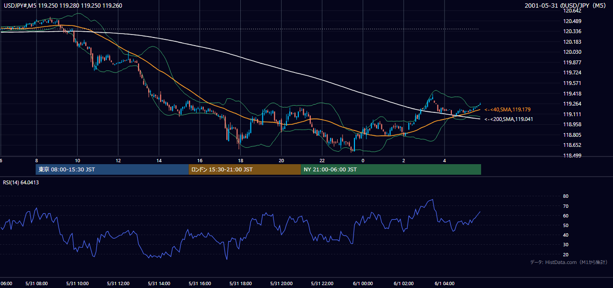Click RSI scale value 30
Image resolution: width=613 pixels, height=288 pixels.
[x=566, y=245]
